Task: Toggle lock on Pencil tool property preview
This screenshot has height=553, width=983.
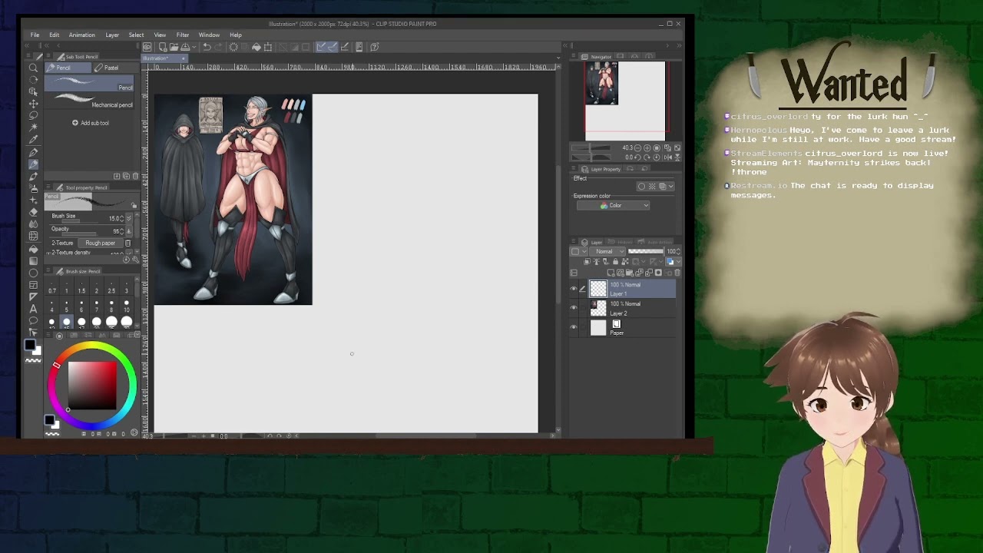Action: pyautogui.click(x=134, y=205)
